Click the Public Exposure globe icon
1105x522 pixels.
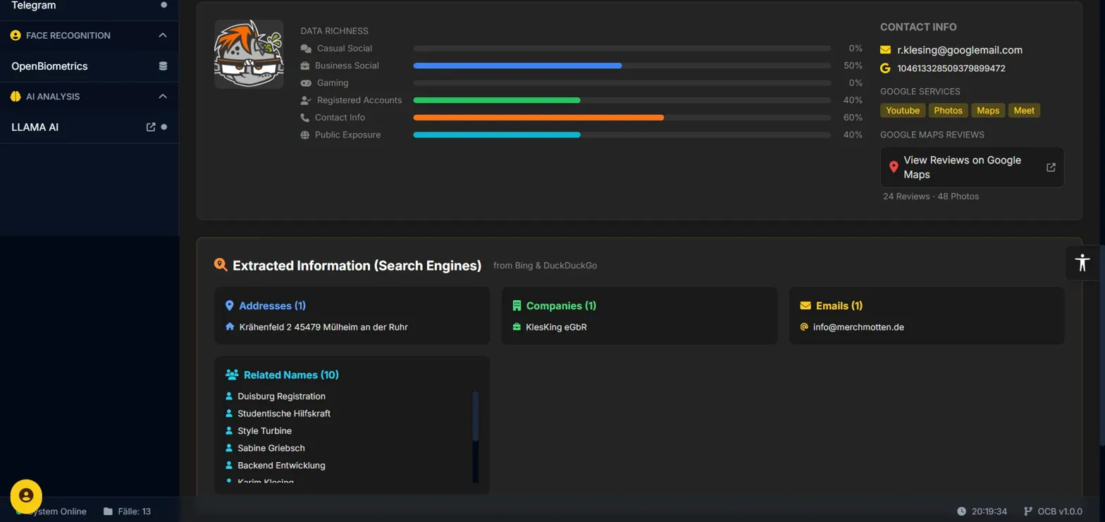click(x=305, y=135)
